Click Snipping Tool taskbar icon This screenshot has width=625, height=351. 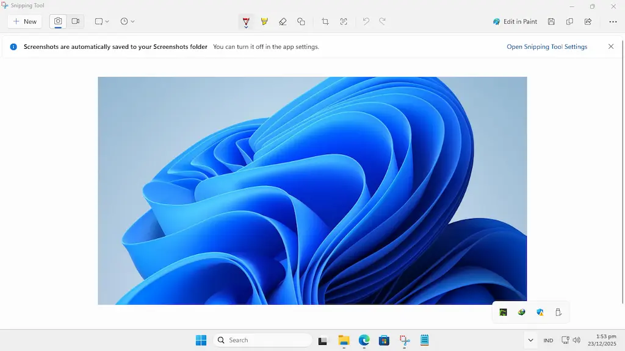tap(405, 340)
